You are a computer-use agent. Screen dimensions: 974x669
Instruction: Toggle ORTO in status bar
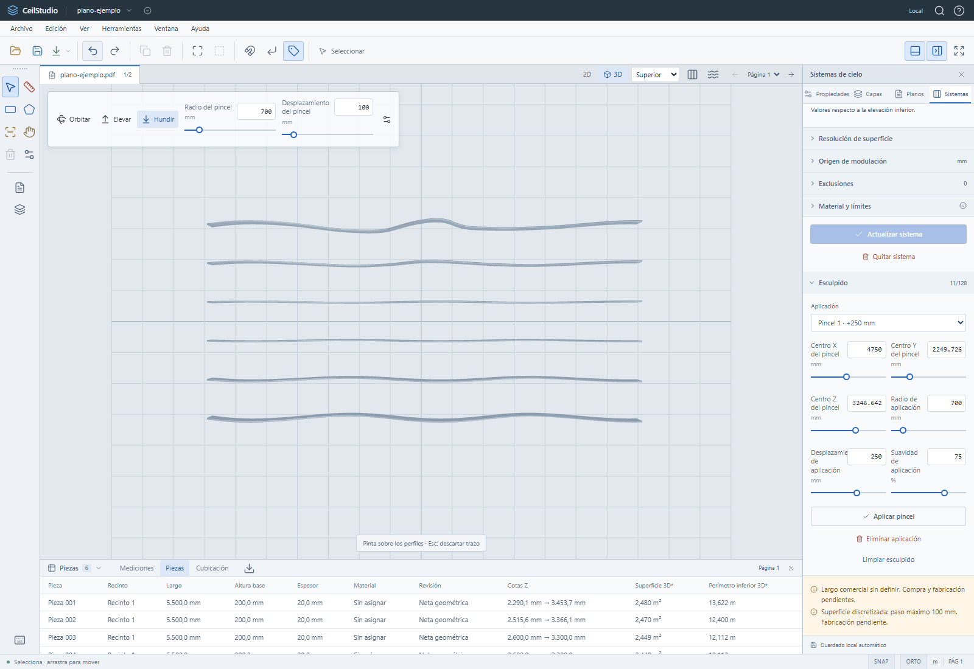click(913, 662)
